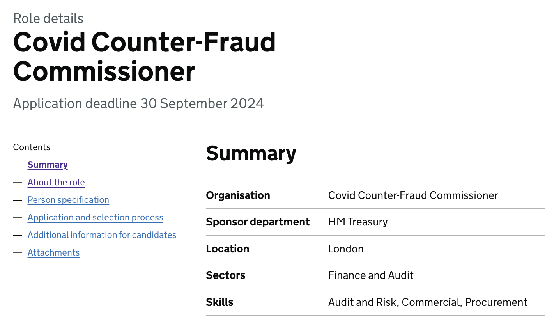Select the HM Treasury value
The image size is (545, 316).
tap(358, 222)
